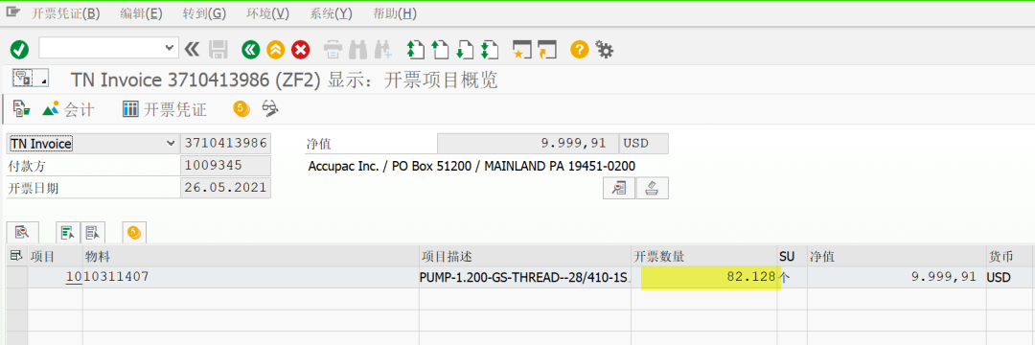Click the billed quantity 82.128 cell
The image size is (1035, 345).
(x=704, y=277)
